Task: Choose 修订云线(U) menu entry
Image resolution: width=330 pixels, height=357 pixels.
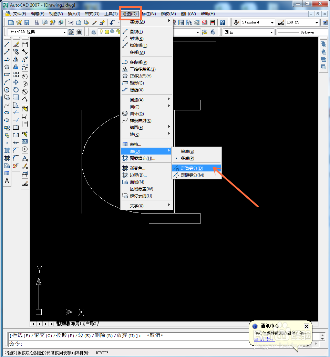Action: tap(146, 196)
